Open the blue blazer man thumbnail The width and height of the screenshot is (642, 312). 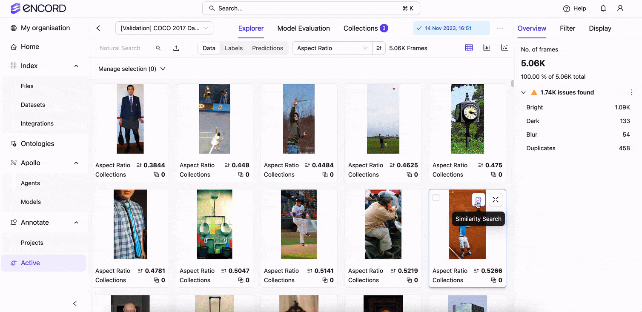pyautogui.click(x=130, y=119)
